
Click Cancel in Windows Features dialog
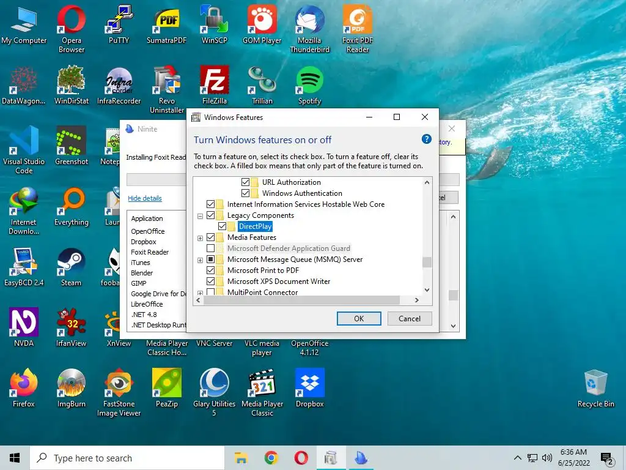coord(409,318)
